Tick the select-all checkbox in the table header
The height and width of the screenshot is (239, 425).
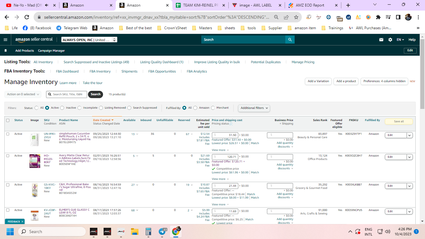click(x=8, y=120)
